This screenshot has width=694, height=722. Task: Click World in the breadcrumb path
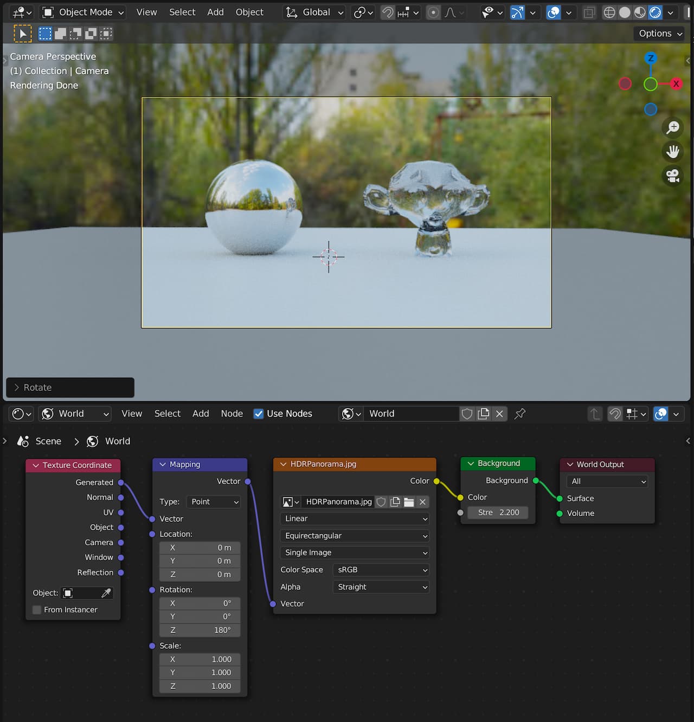click(117, 441)
